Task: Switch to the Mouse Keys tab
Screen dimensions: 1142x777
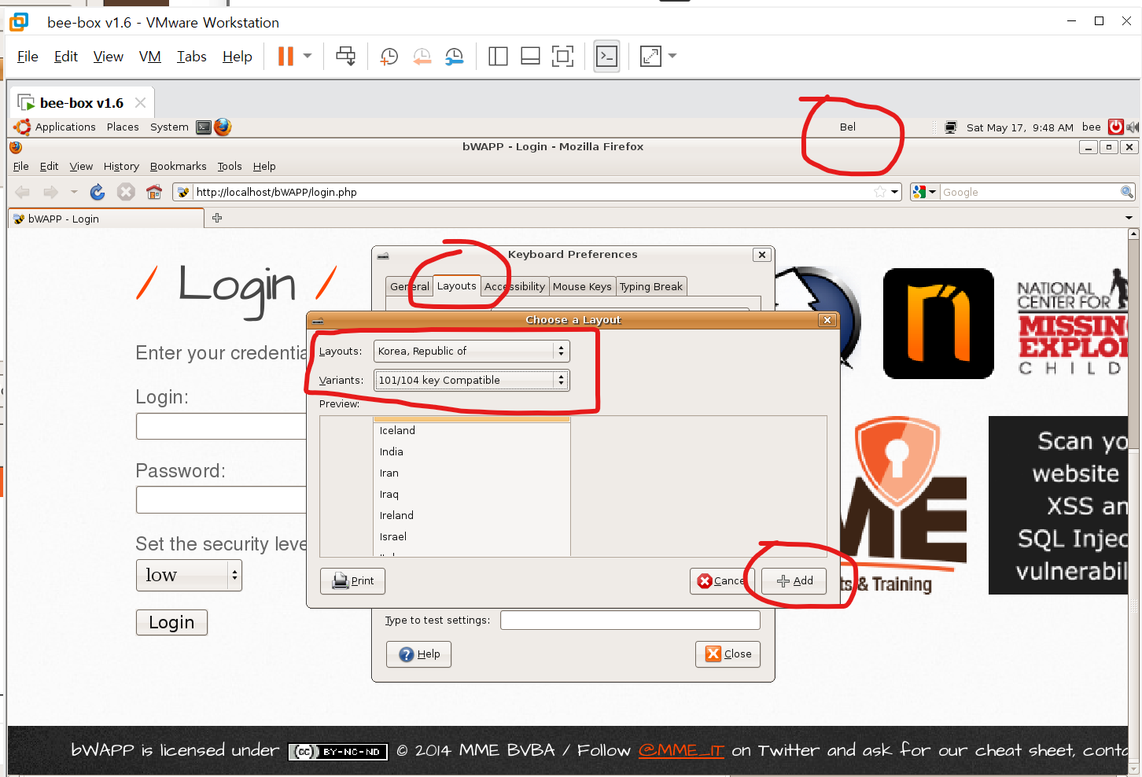Action: click(582, 286)
